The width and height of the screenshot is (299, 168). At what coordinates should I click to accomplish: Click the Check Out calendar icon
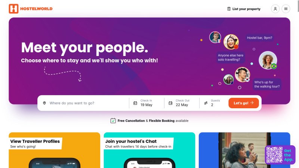(x=170, y=103)
